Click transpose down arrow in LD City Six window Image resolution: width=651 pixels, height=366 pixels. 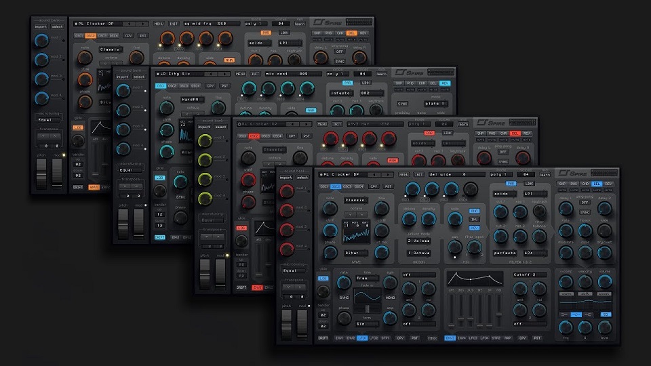click(125, 186)
